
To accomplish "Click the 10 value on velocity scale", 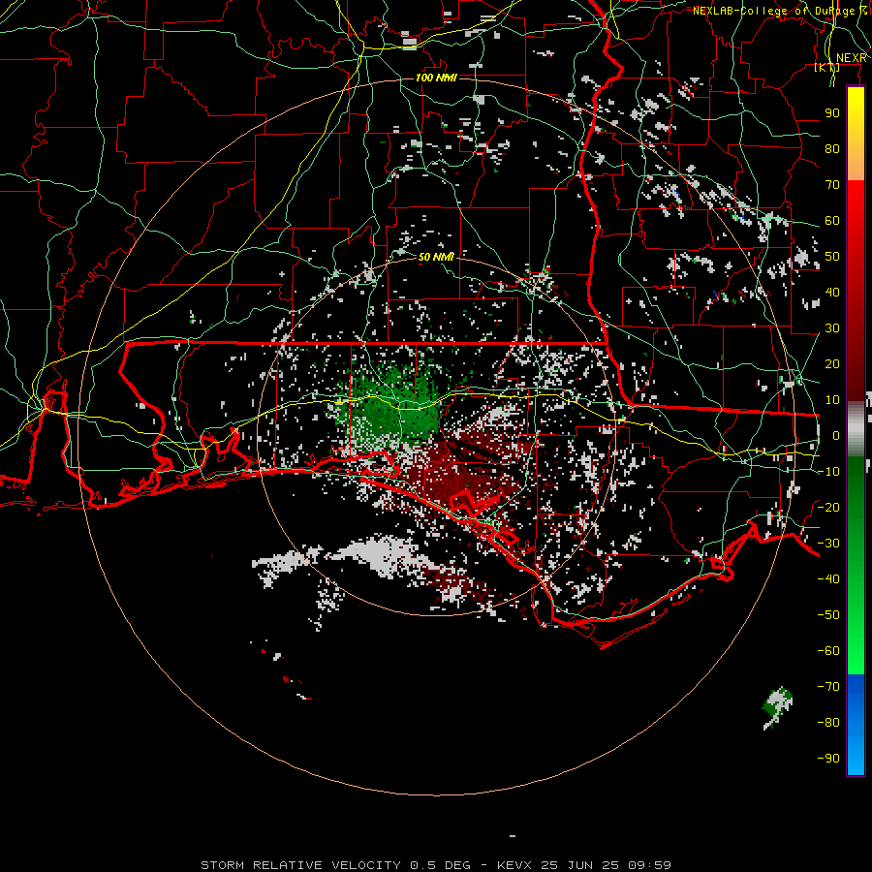I will [832, 400].
